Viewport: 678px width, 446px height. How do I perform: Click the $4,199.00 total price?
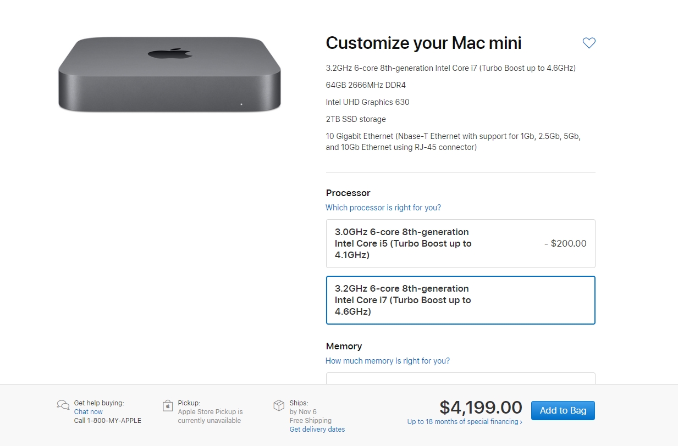click(x=481, y=408)
